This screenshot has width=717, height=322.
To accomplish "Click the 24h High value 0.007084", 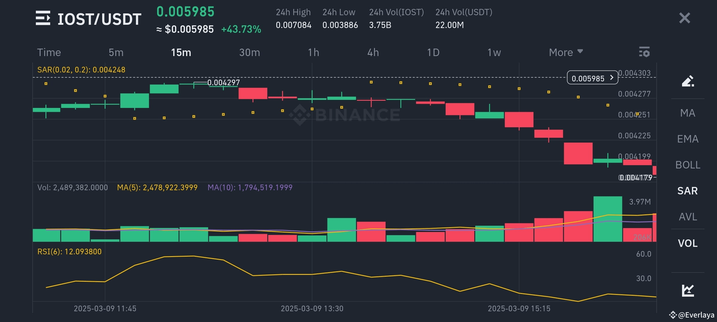I will pos(293,25).
